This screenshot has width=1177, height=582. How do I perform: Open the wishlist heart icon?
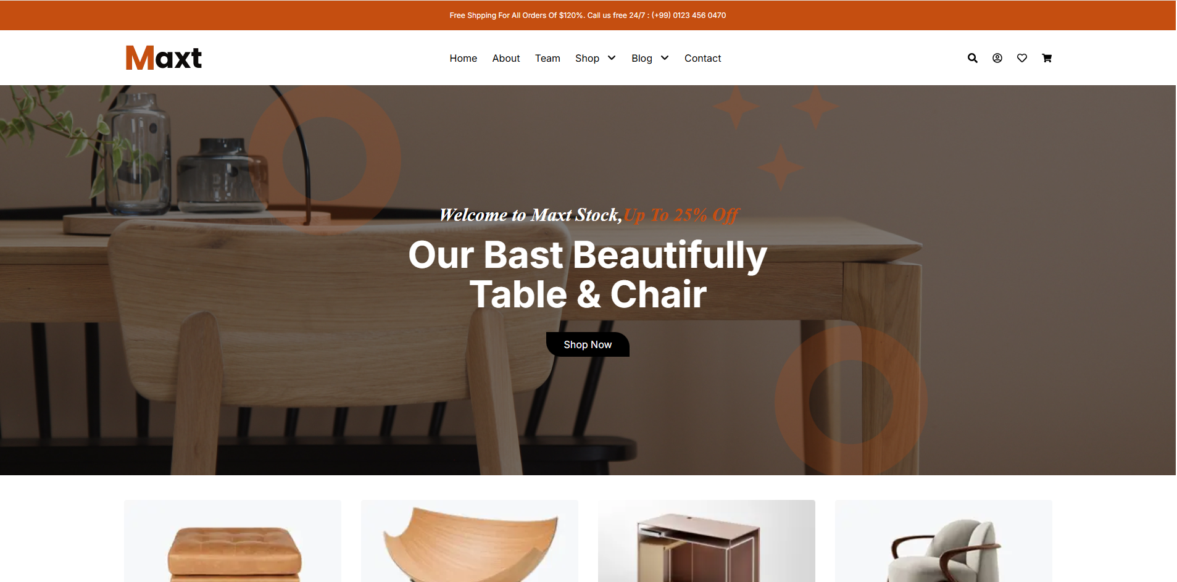point(1022,58)
